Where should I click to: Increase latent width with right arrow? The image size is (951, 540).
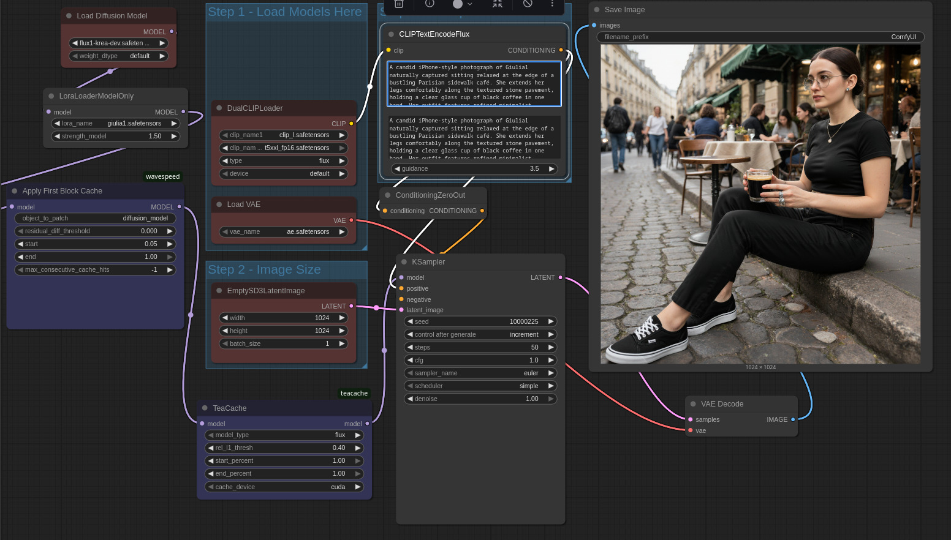pyautogui.click(x=342, y=318)
